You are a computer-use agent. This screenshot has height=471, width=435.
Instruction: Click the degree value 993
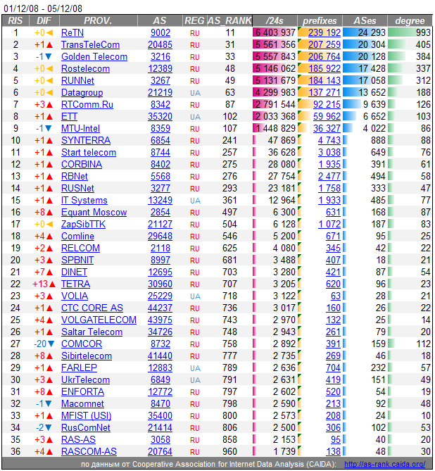pos(423,32)
